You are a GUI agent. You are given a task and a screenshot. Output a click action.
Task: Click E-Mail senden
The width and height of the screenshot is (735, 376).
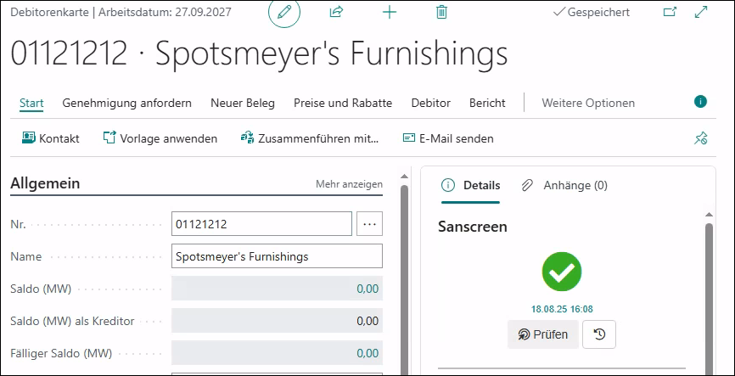coord(447,138)
